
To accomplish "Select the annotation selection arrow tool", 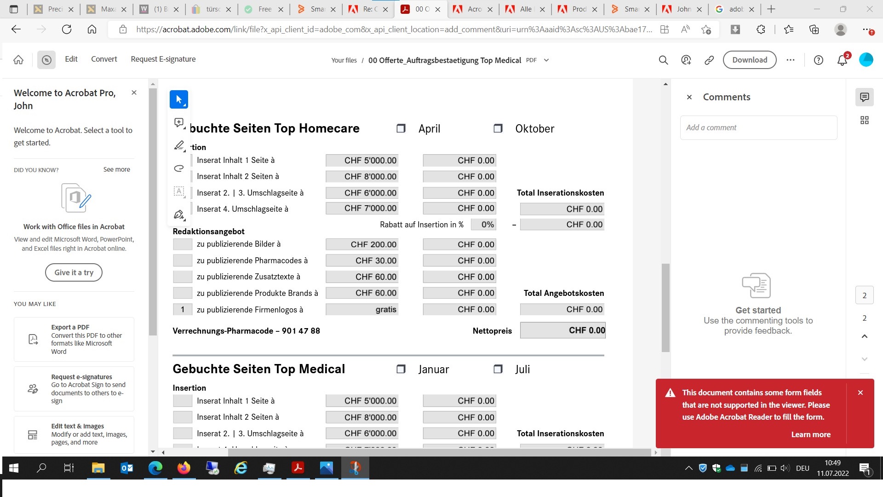I will 178,99.
